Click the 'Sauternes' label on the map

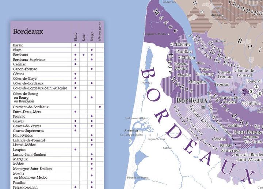pyautogui.click(x=230, y=150)
